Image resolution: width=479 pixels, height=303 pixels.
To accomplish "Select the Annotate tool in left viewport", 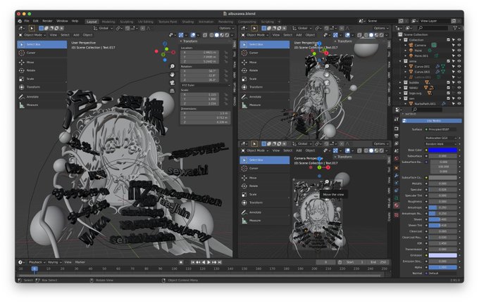I will [x=42, y=96].
